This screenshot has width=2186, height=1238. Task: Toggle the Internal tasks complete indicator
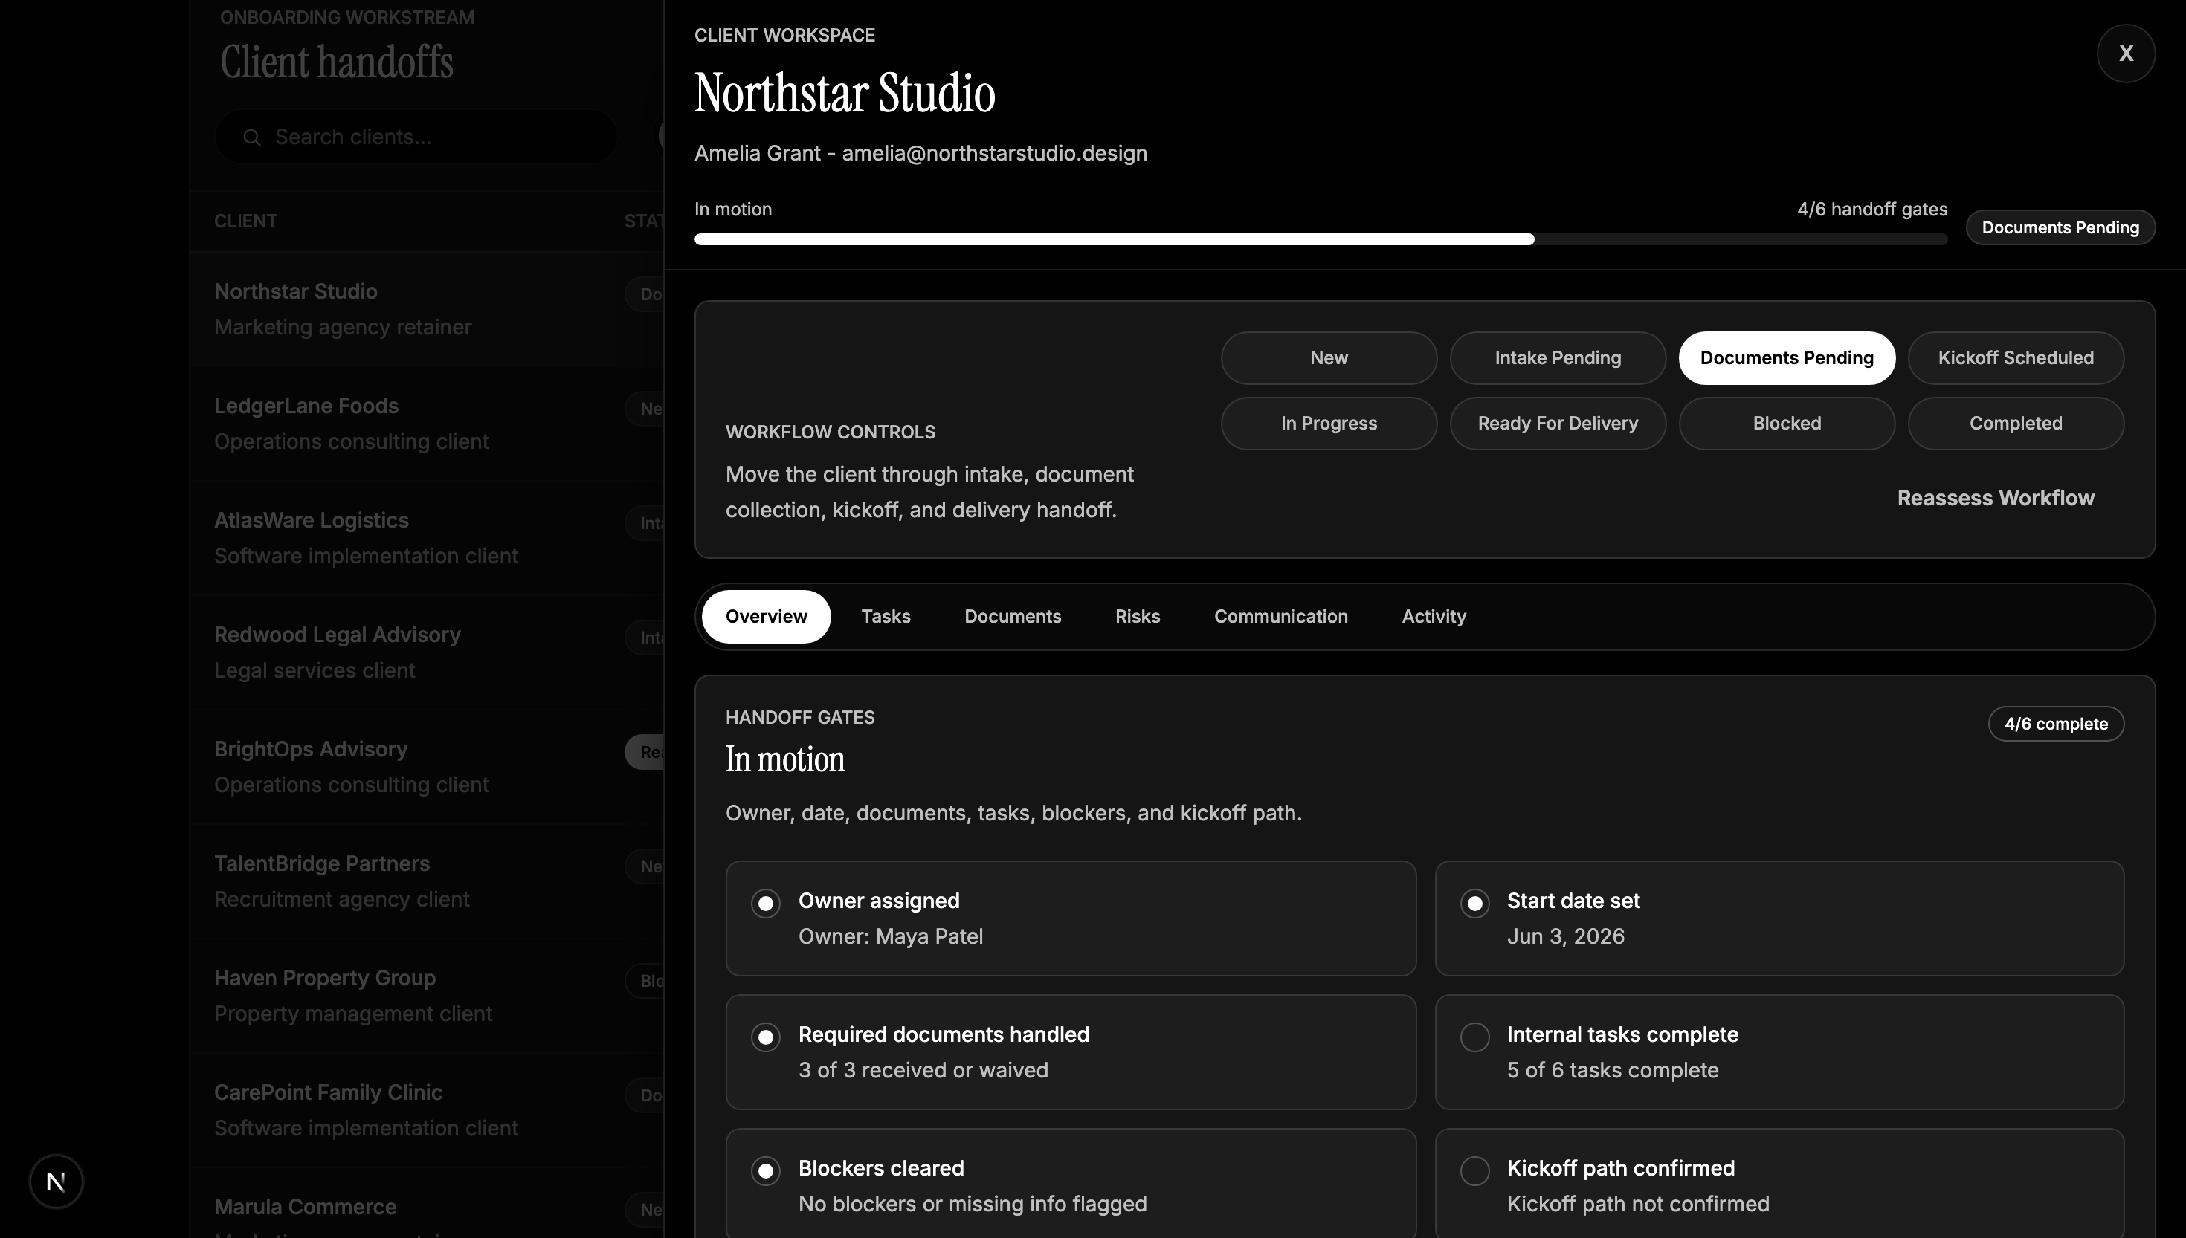(x=1475, y=1037)
